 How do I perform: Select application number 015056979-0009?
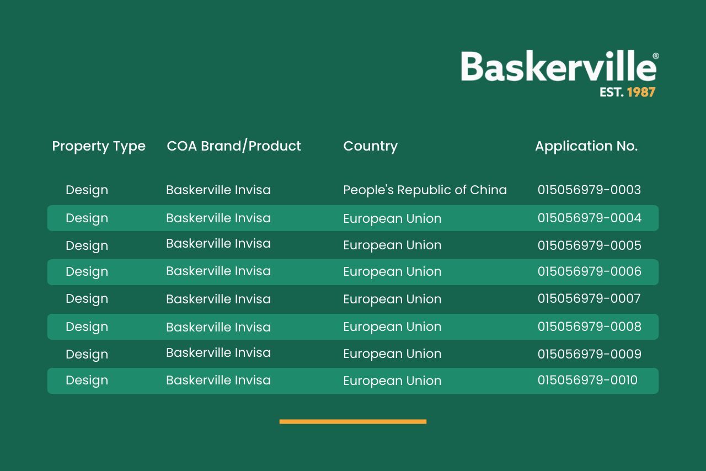(x=590, y=354)
